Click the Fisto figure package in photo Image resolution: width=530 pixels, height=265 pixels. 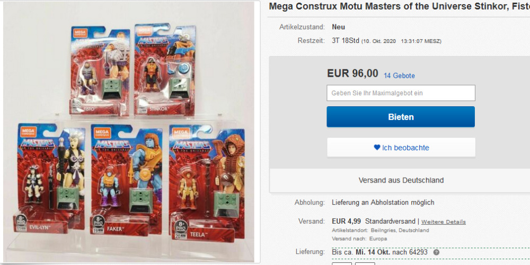tap(100, 70)
